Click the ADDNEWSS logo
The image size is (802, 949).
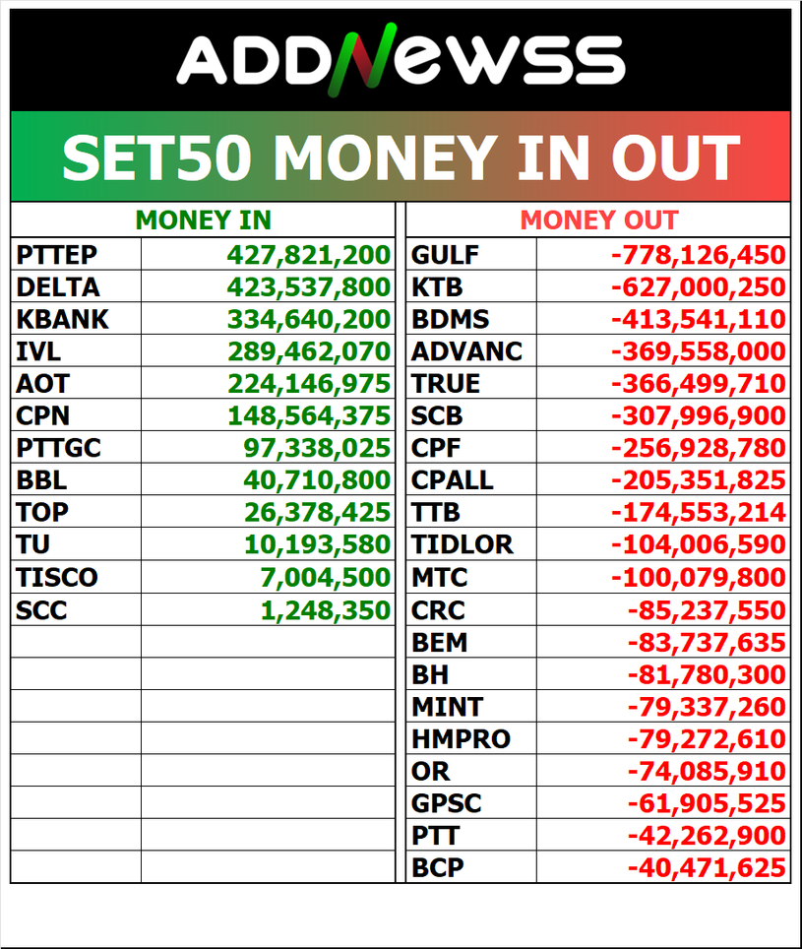tap(401, 59)
